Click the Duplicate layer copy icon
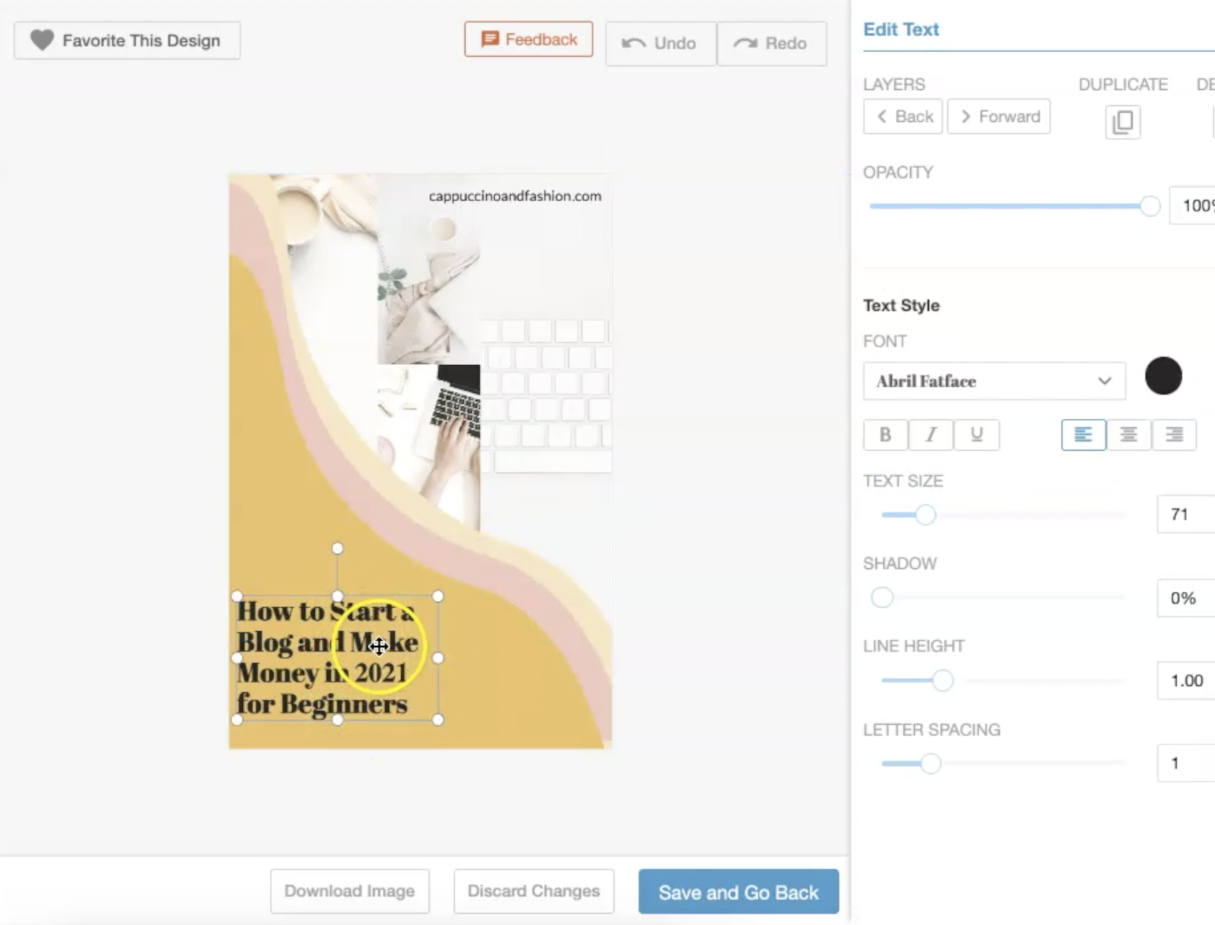The height and width of the screenshot is (925, 1215). click(1123, 122)
